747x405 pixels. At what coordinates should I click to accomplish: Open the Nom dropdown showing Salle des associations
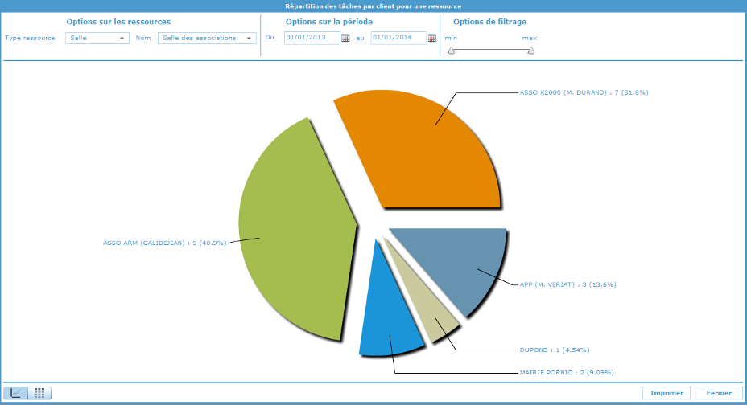207,38
